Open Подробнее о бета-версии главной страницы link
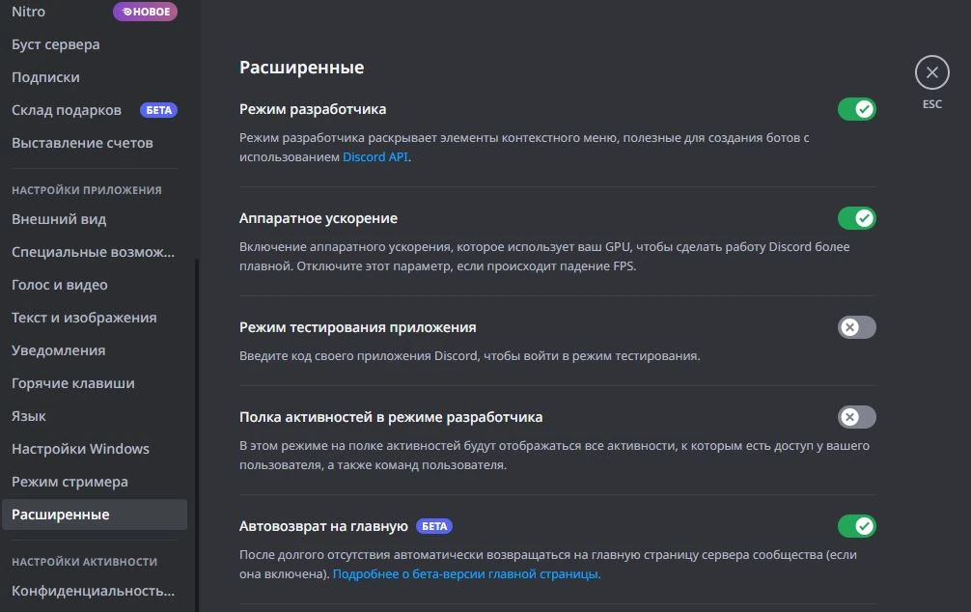 466,573
